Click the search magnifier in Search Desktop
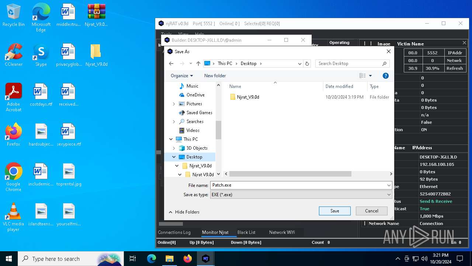 [x=384, y=64]
